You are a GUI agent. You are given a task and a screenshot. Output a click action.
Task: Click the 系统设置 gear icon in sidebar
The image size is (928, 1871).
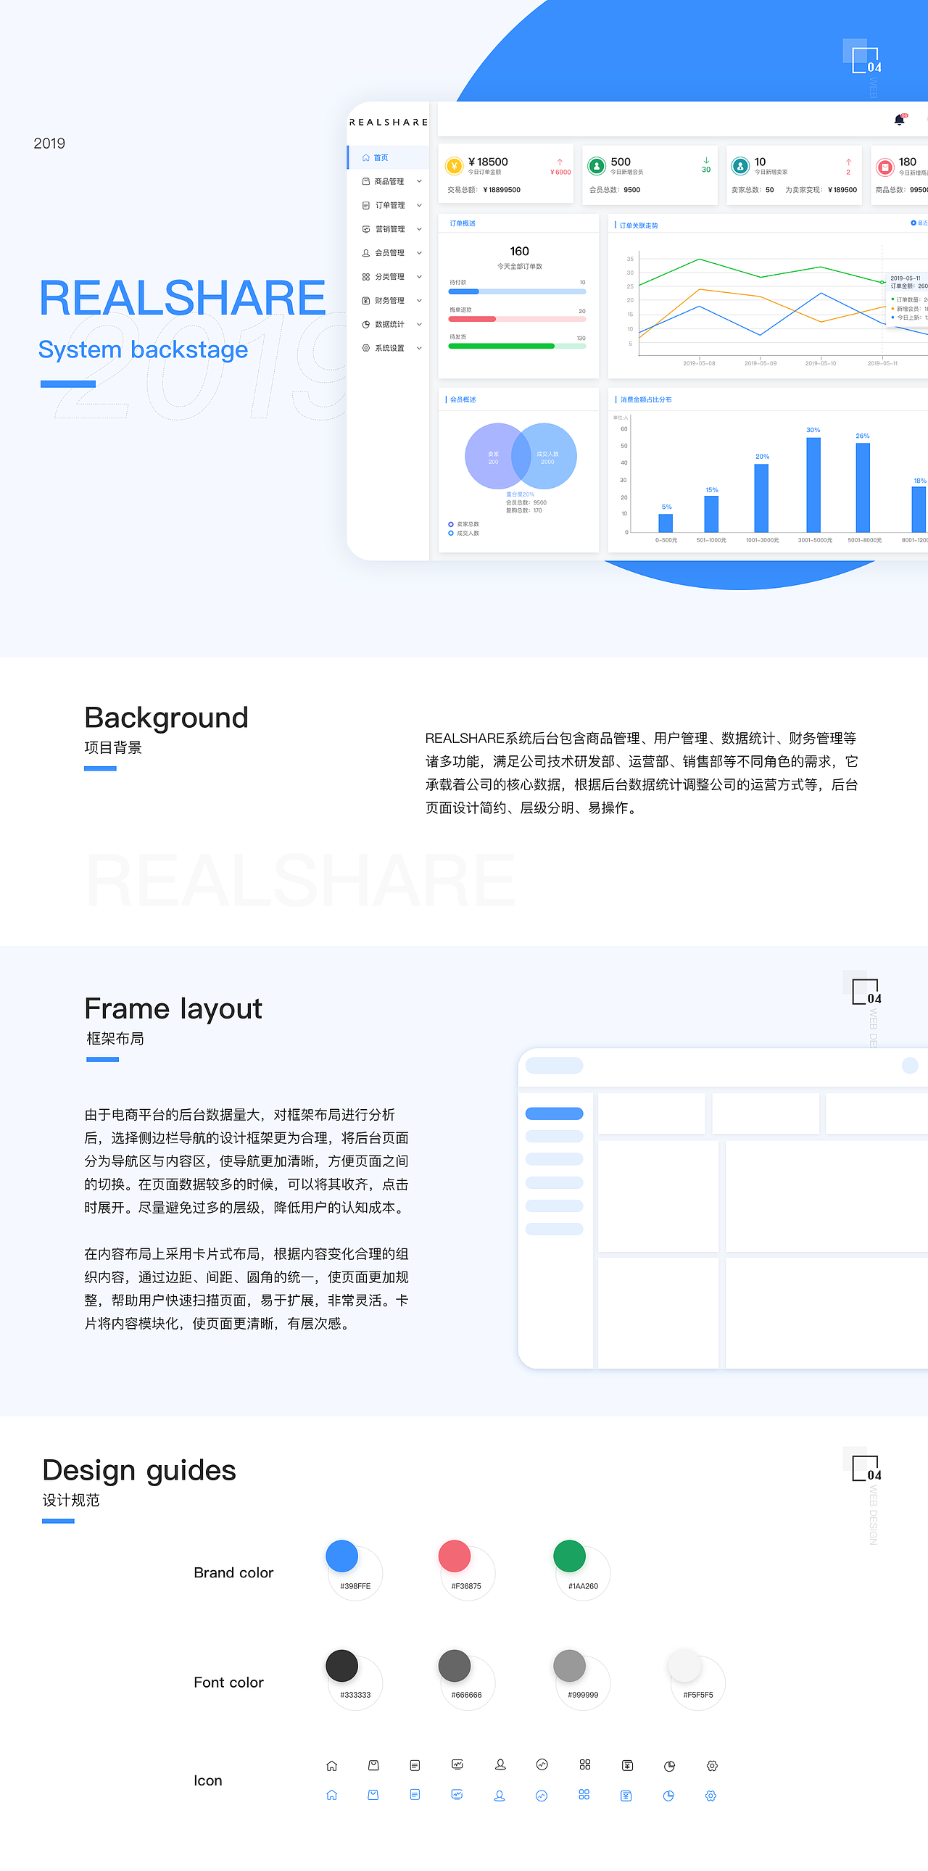pyautogui.click(x=366, y=348)
